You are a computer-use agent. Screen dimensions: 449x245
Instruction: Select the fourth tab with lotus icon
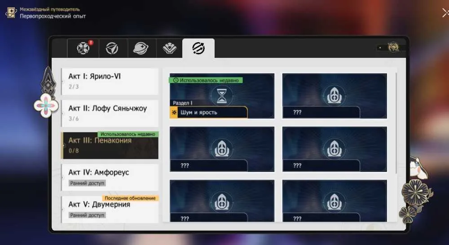(x=170, y=48)
